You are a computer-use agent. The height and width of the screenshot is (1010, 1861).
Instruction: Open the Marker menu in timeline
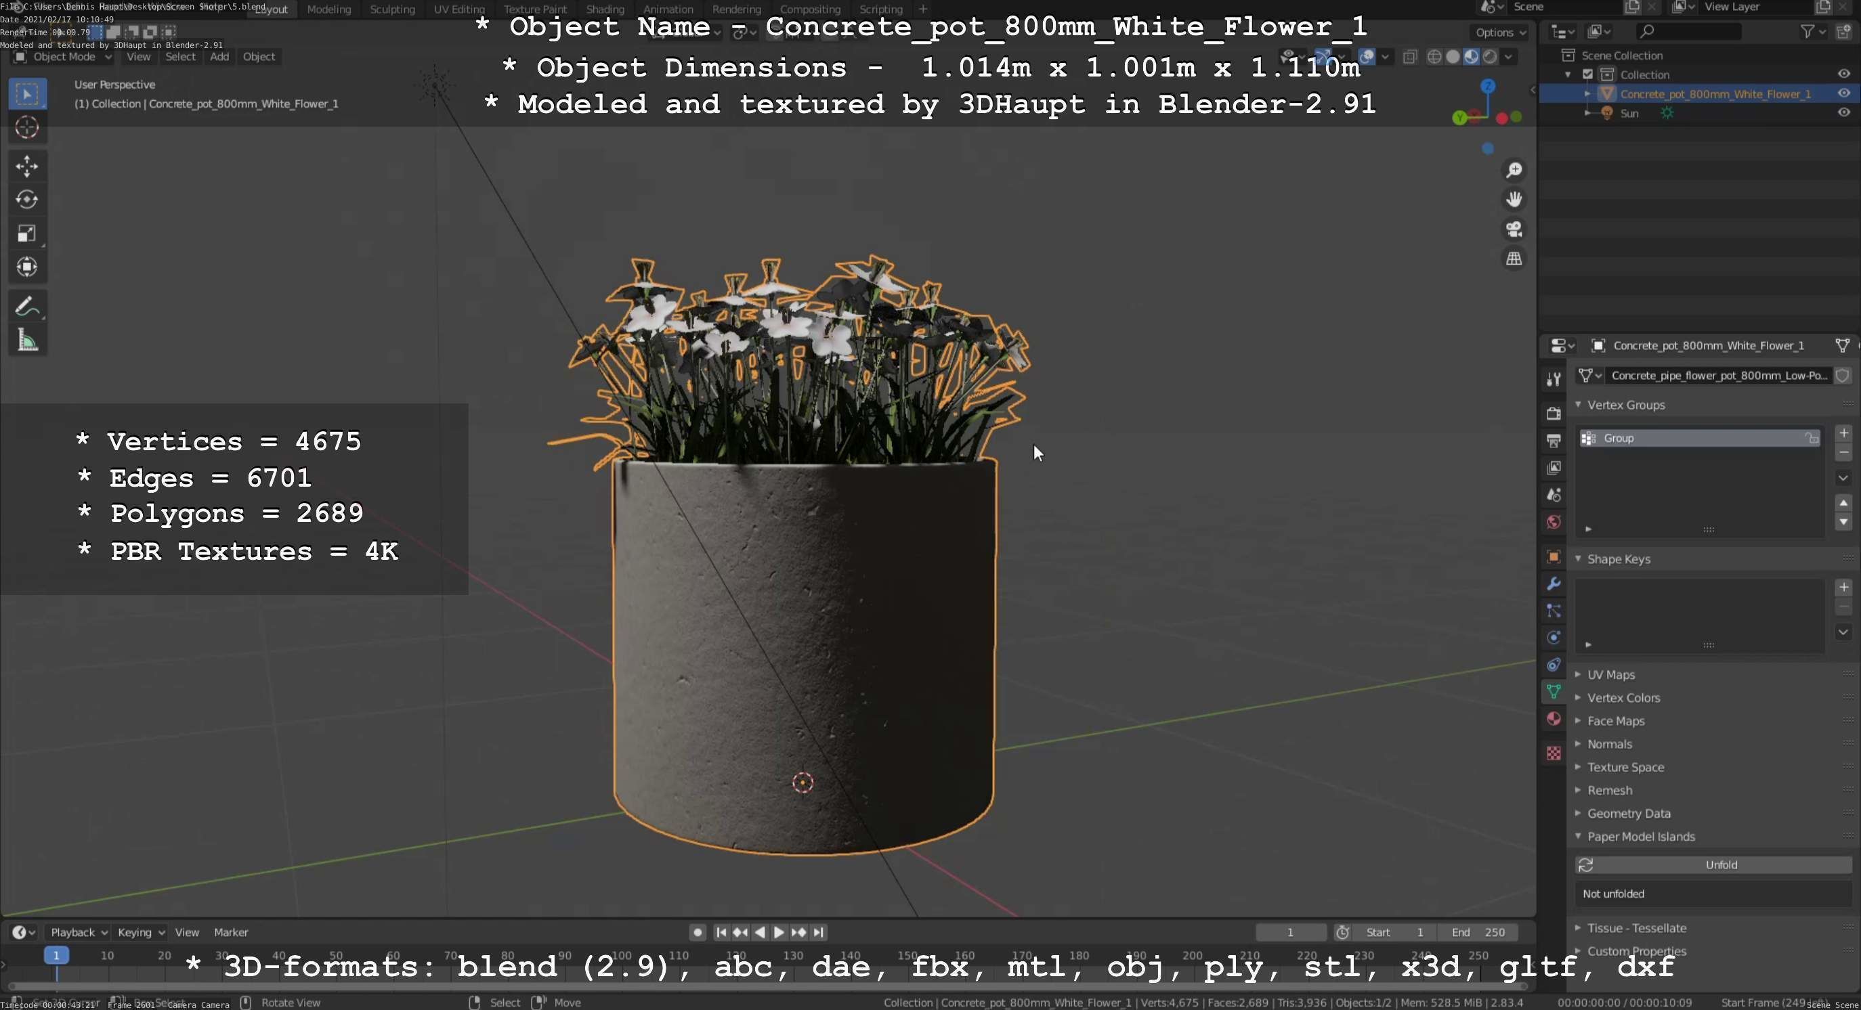[x=231, y=932]
